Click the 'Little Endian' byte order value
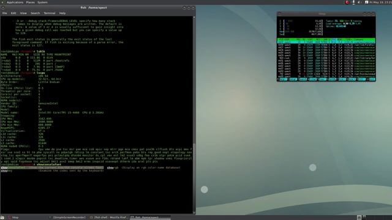The height and width of the screenshot is (220, 392). (49, 82)
